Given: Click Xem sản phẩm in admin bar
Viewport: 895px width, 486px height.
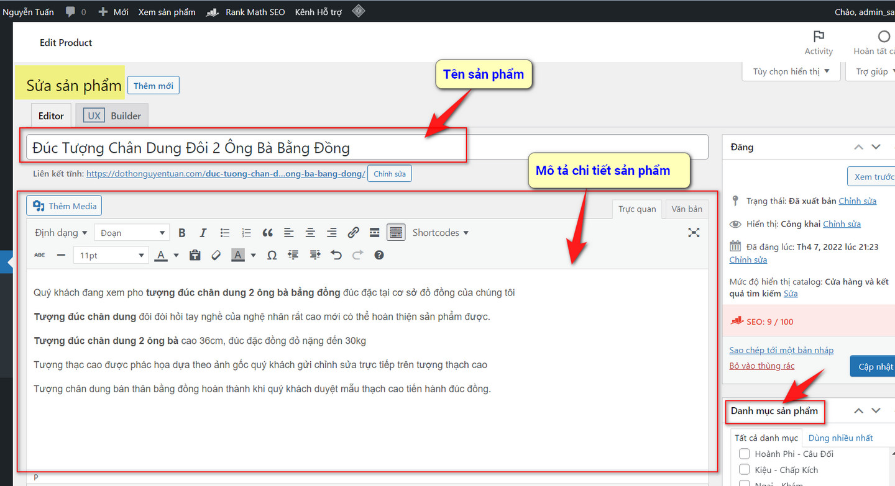Looking at the screenshot, I should pyautogui.click(x=167, y=12).
